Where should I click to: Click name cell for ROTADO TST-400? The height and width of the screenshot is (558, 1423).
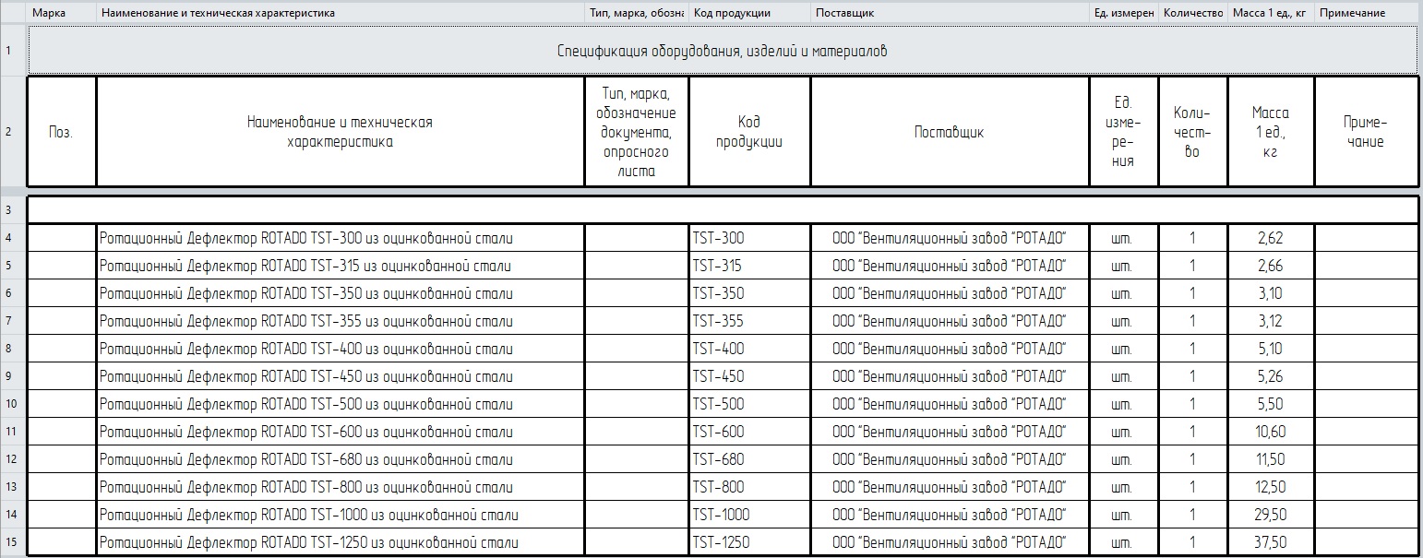(x=341, y=349)
